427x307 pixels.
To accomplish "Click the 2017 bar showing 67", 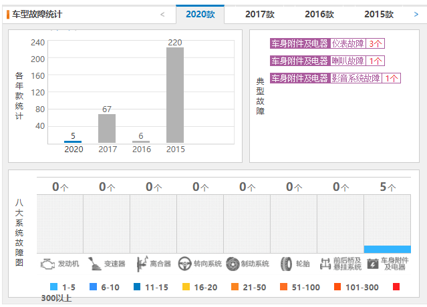I will pos(107,128).
